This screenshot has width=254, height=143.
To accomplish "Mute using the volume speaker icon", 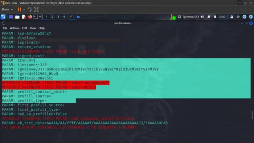I will click(x=202, y=17).
